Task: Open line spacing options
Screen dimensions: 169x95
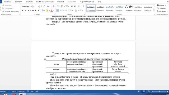Action: point(71,11)
